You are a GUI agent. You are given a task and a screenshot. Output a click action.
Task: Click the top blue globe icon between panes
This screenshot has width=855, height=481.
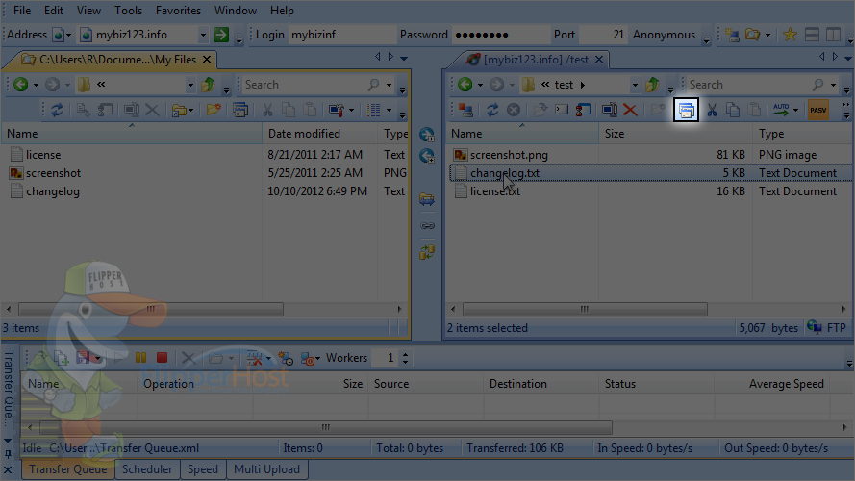coord(427,134)
